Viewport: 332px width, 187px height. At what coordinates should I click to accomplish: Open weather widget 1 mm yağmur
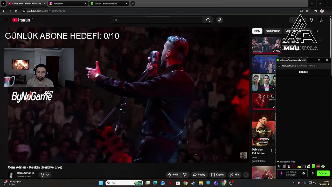pos(12,183)
